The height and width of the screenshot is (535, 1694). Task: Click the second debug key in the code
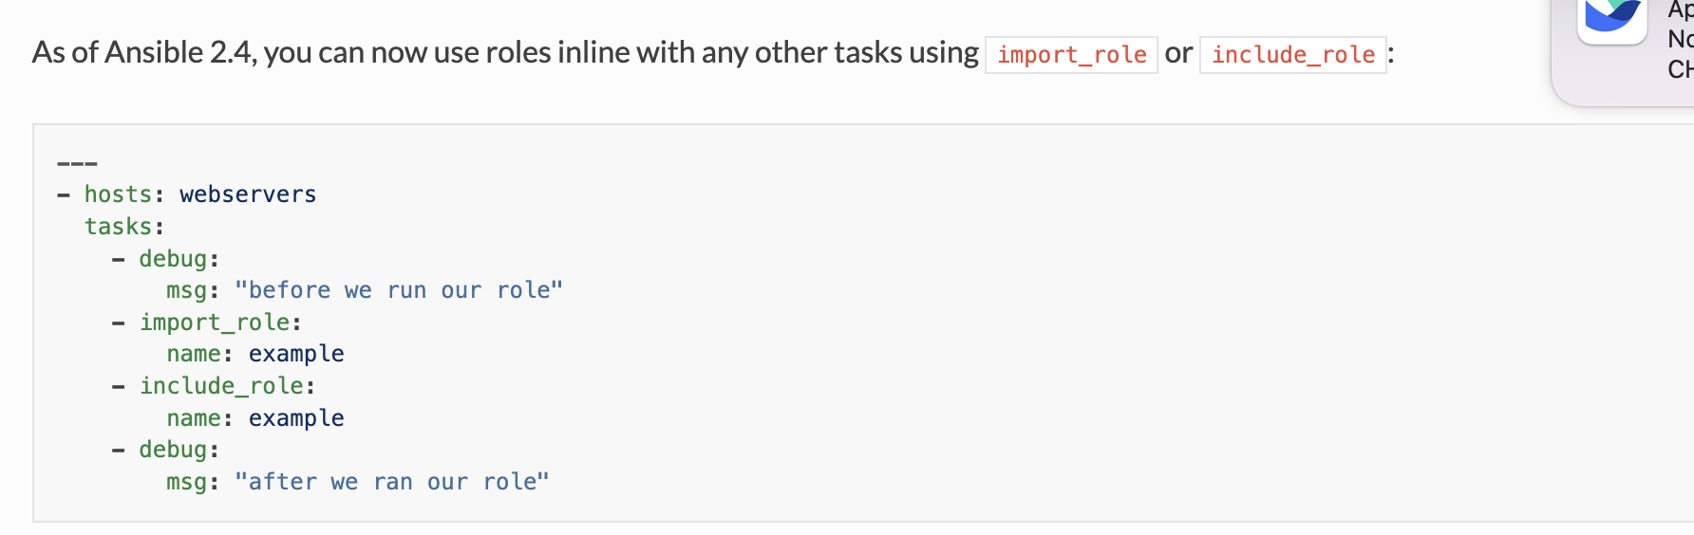[173, 450]
